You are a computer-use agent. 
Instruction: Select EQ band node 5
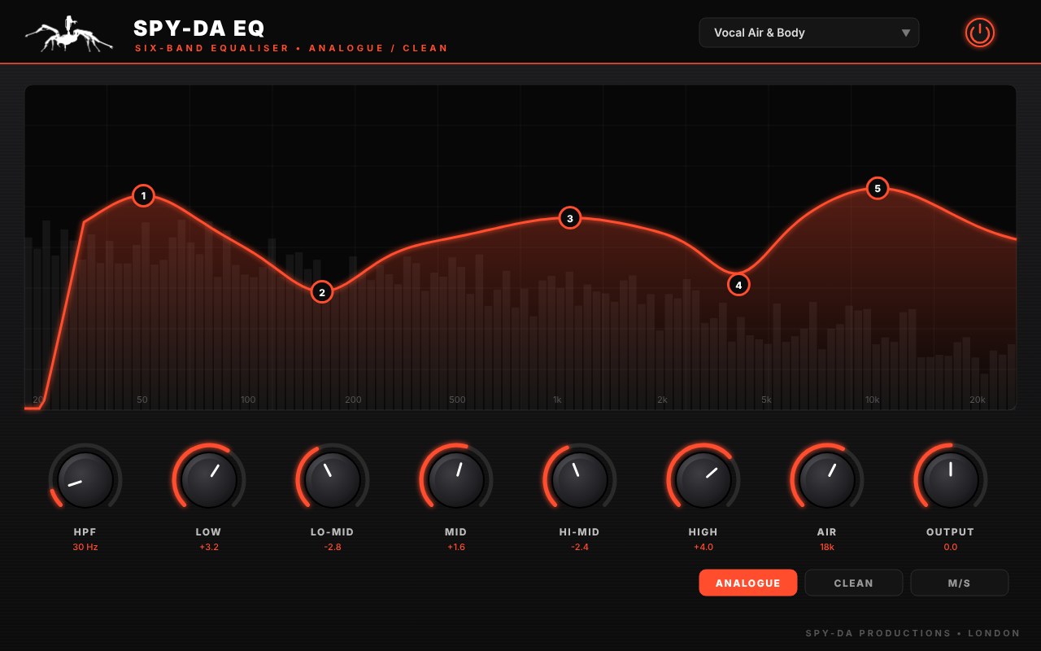[x=877, y=189]
